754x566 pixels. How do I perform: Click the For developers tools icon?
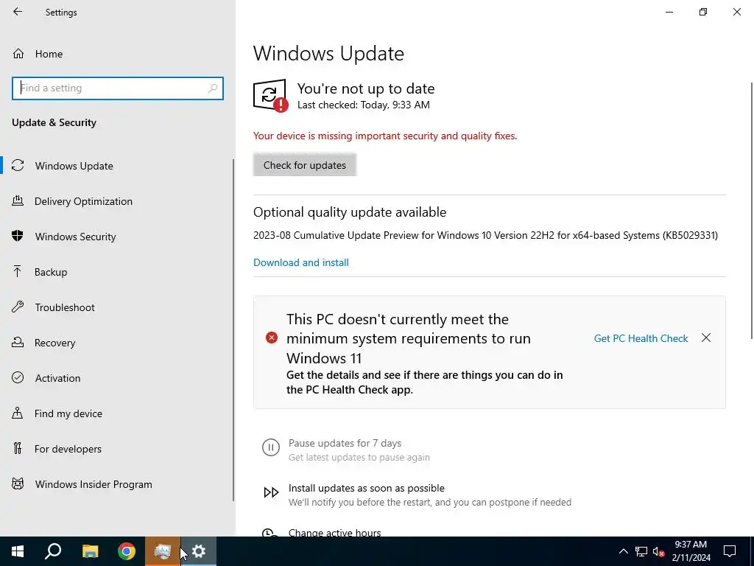tap(18, 449)
